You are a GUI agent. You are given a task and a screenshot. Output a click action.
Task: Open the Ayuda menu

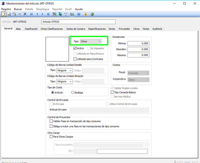pyautogui.click(x=79, y=9)
